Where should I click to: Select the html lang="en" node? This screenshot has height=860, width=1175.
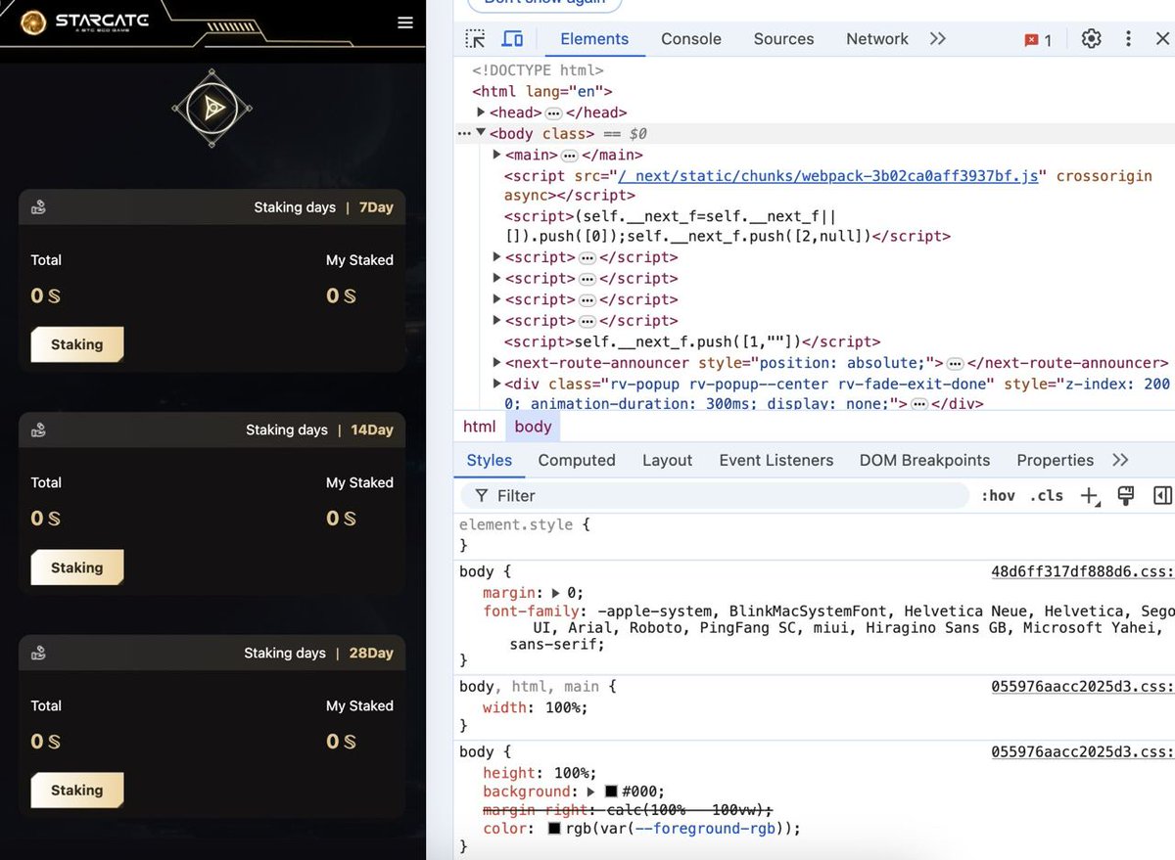tap(541, 91)
